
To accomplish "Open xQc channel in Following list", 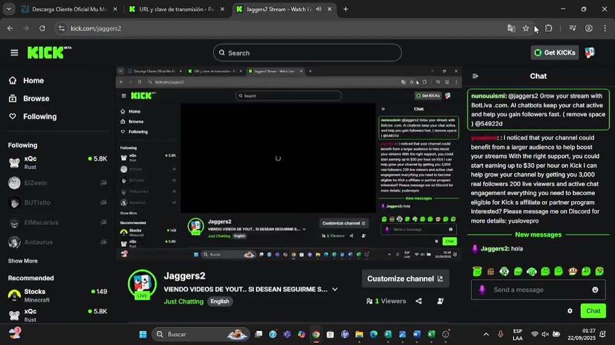I will point(57,162).
